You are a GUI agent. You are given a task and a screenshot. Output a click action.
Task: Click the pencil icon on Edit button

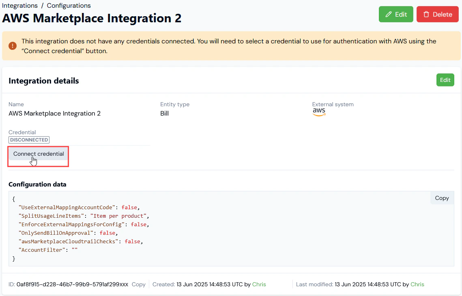[389, 15]
